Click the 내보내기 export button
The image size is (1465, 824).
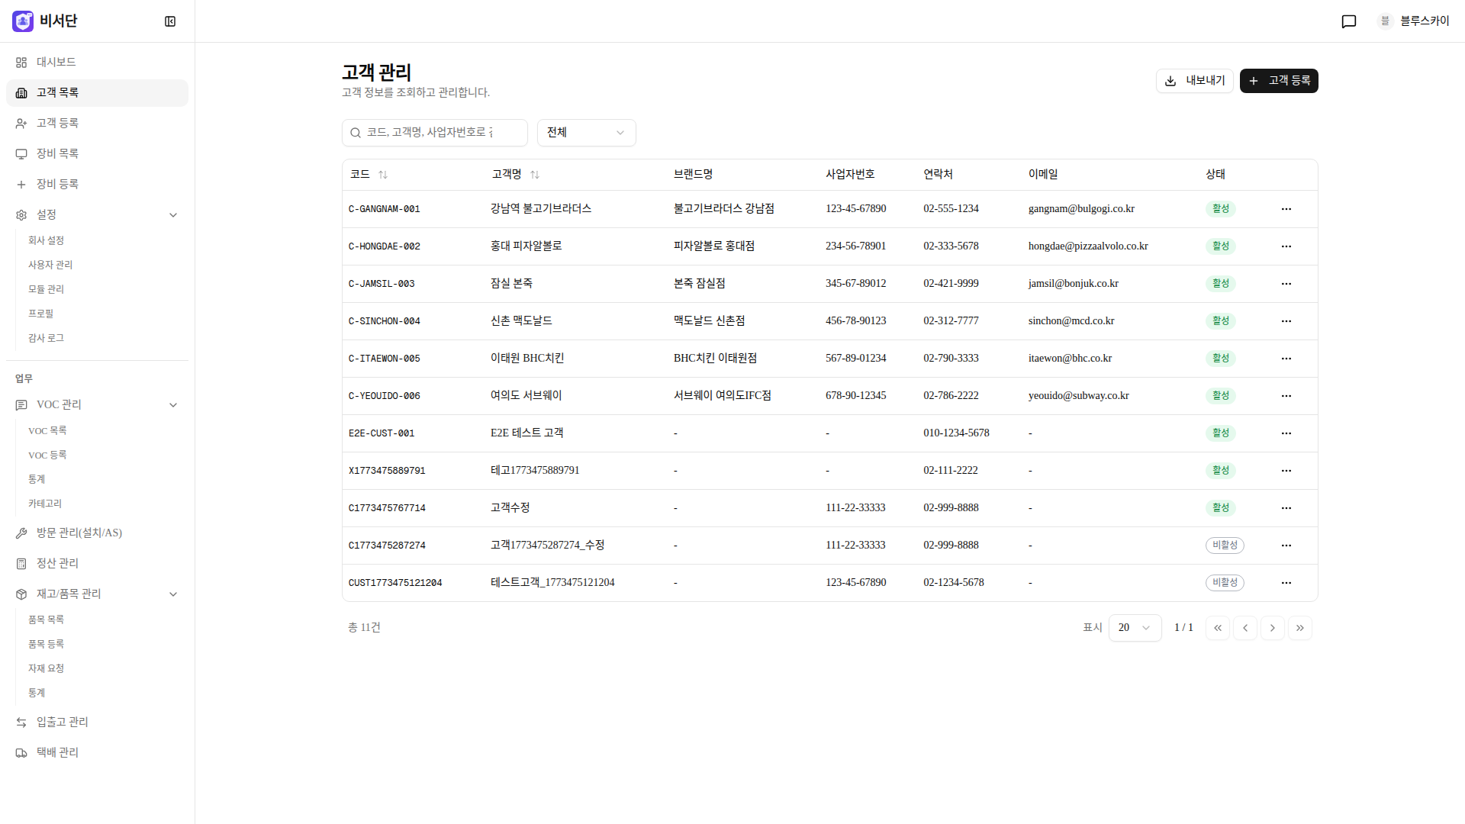click(1195, 81)
